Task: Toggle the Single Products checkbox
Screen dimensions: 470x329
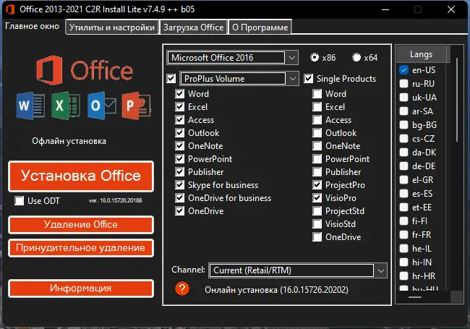Action: pyautogui.click(x=309, y=79)
